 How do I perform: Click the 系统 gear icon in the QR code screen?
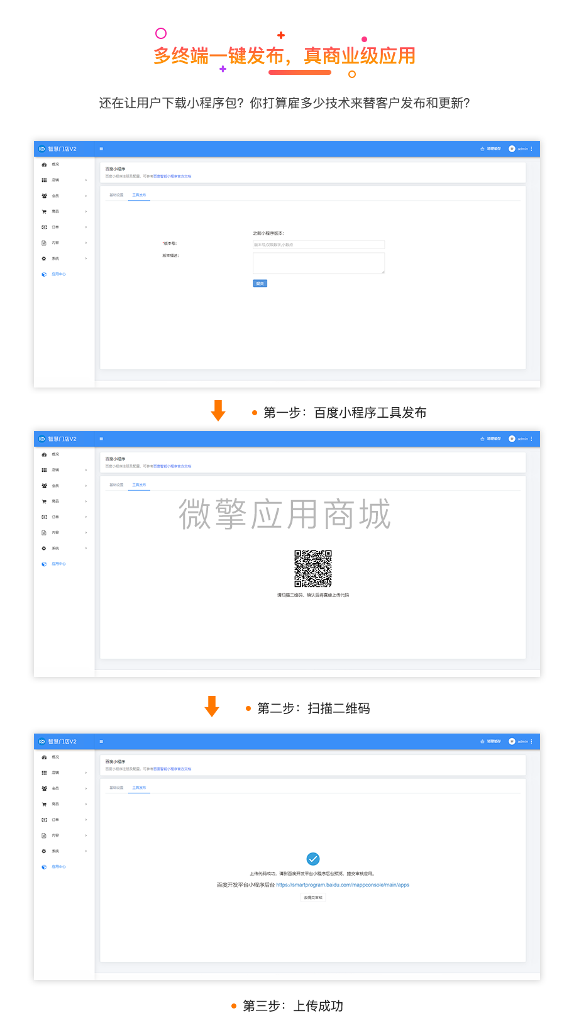pos(44,549)
